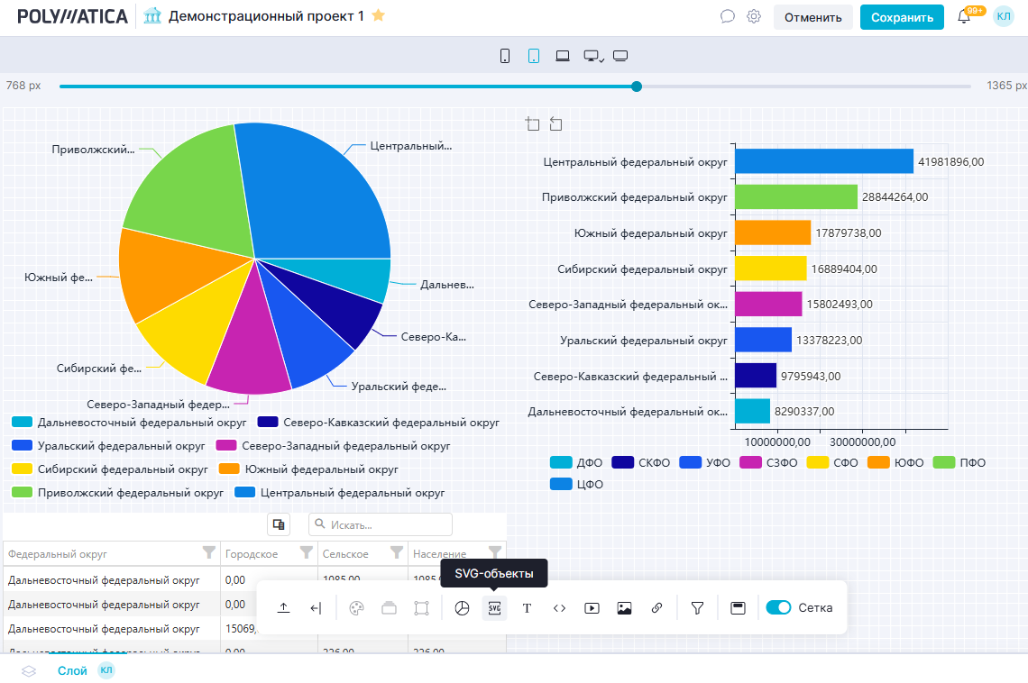Click the canvas width slider handle
This screenshot has width=1028, height=683.
[x=637, y=87]
